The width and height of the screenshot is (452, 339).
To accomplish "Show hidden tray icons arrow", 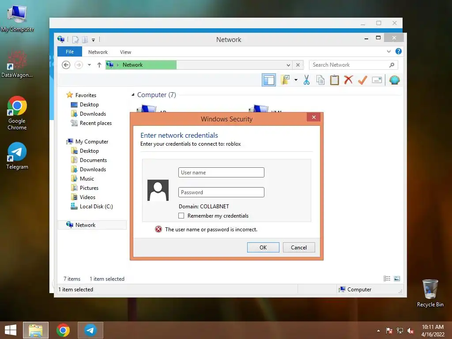I will [x=378, y=331].
